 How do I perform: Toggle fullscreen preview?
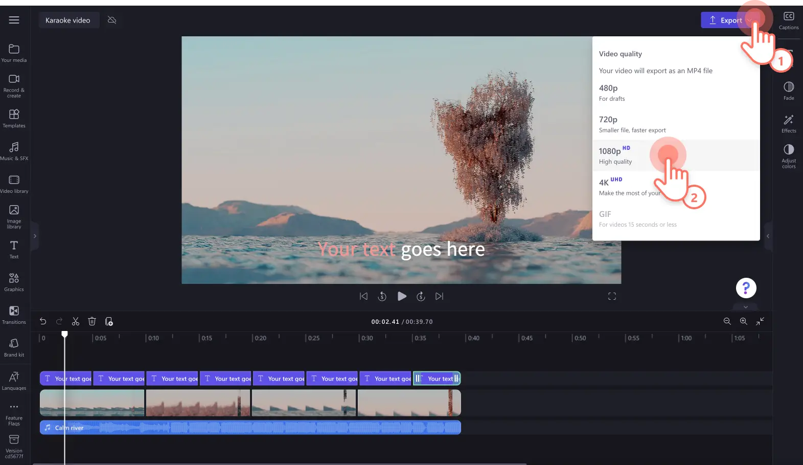(x=612, y=296)
